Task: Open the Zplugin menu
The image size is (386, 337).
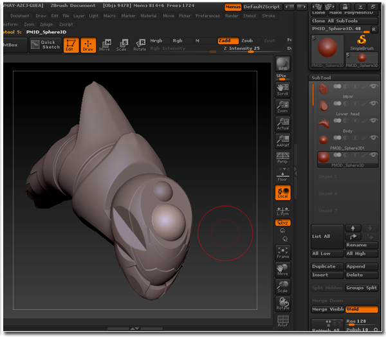Action: pyautogui.click(x=46, y=24)
